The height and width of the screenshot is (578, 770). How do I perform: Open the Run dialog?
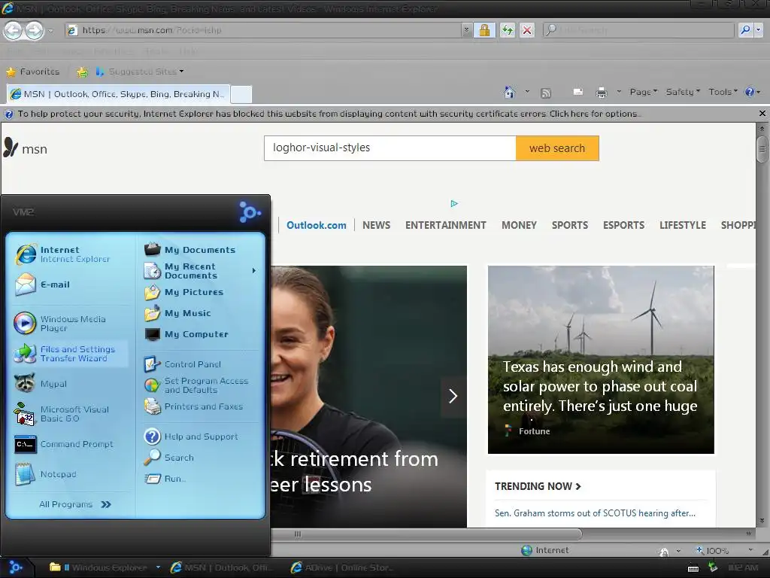pos(200,479)
